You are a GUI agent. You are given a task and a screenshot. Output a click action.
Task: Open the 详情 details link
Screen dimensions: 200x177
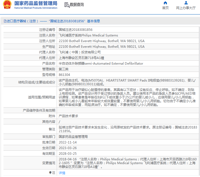pos(62,173)
